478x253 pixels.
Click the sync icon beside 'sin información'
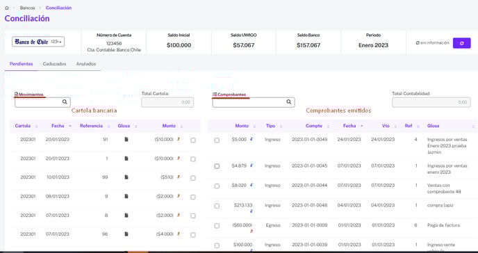tap(418, 43)
